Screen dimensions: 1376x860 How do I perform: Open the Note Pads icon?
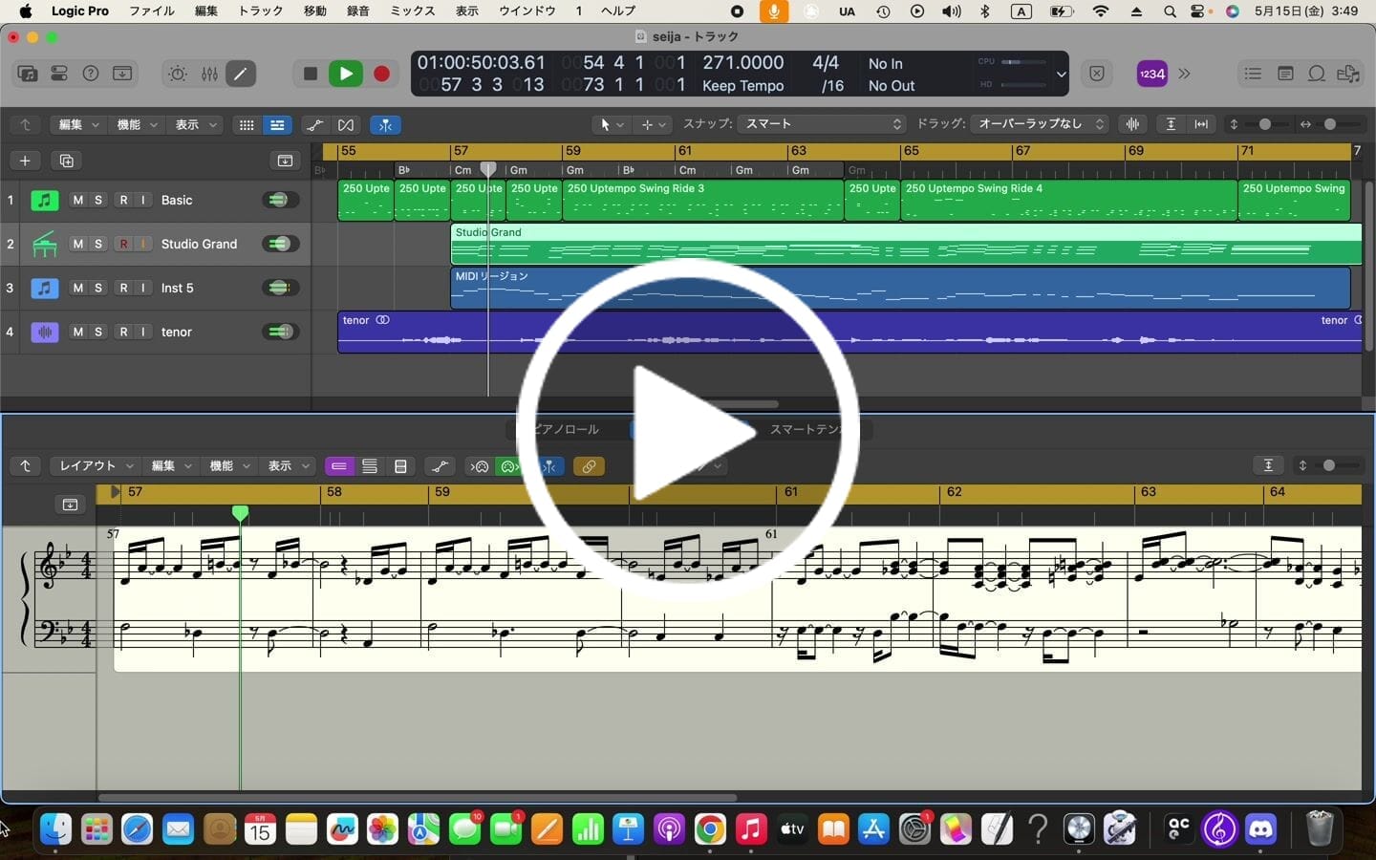1285,74
